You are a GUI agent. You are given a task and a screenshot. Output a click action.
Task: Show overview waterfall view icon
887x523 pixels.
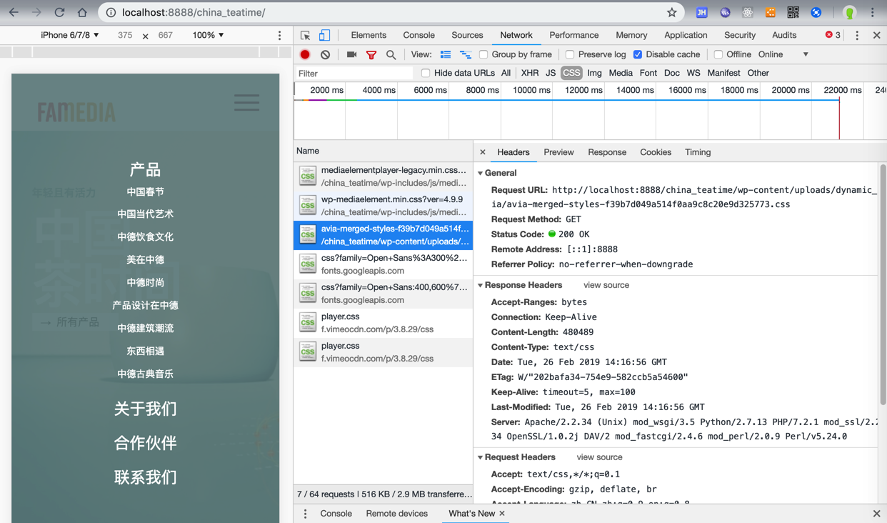466,54
